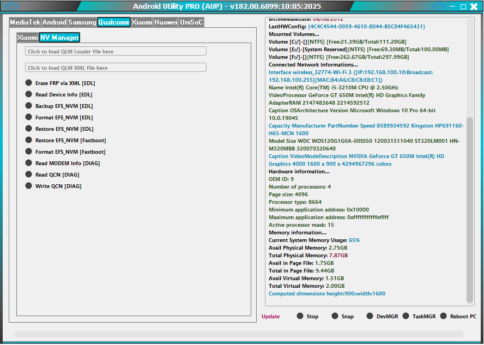484x345 pixels.
Task: Open DevMGR device manager option
Action: point(382,316)
